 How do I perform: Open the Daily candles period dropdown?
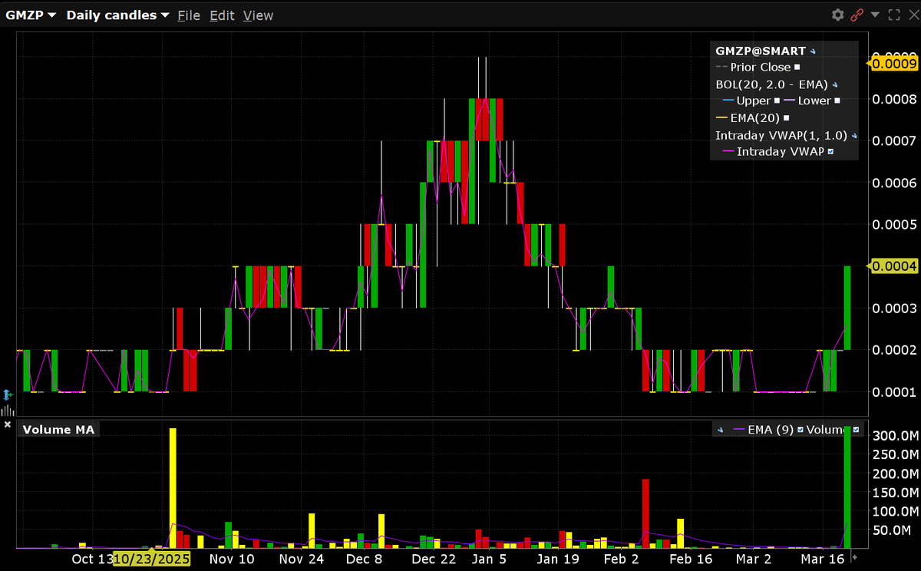[x=117, y=15]
